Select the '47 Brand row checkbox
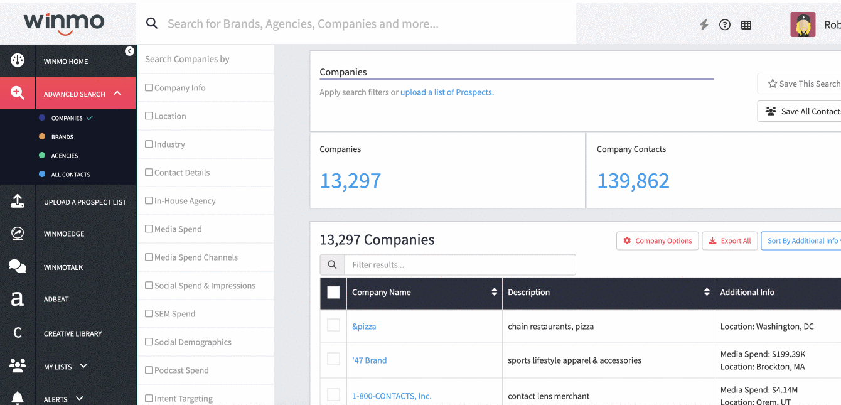This screenshot has width=841, height=405. (334, 359)
